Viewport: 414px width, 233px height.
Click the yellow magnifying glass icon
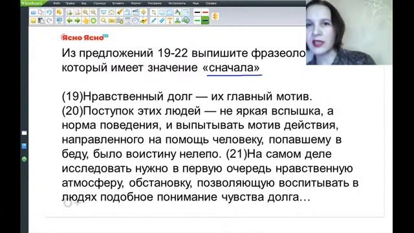[x=103, y=20]
